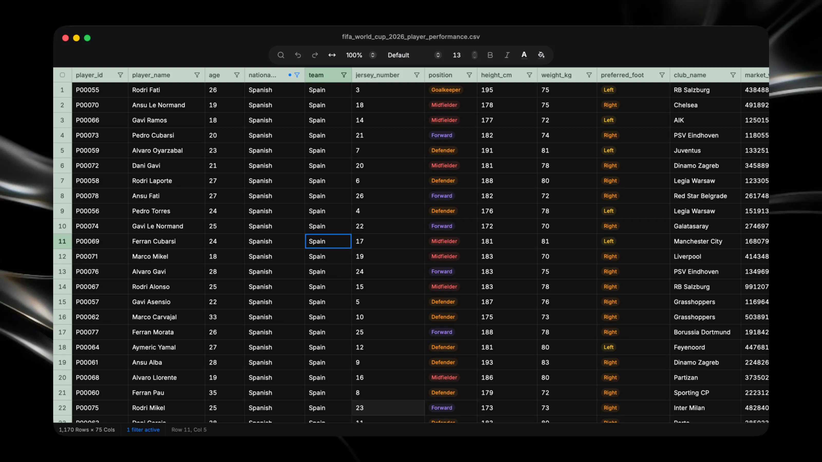Viewport: 822px width, 462px height.
Task: Click Left tag in Aymeric Yamal row
Action: [x=608, y=347]
